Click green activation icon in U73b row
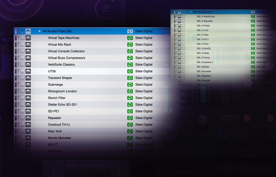This screenshot has height=177, width=276. [x=130, y=71]
